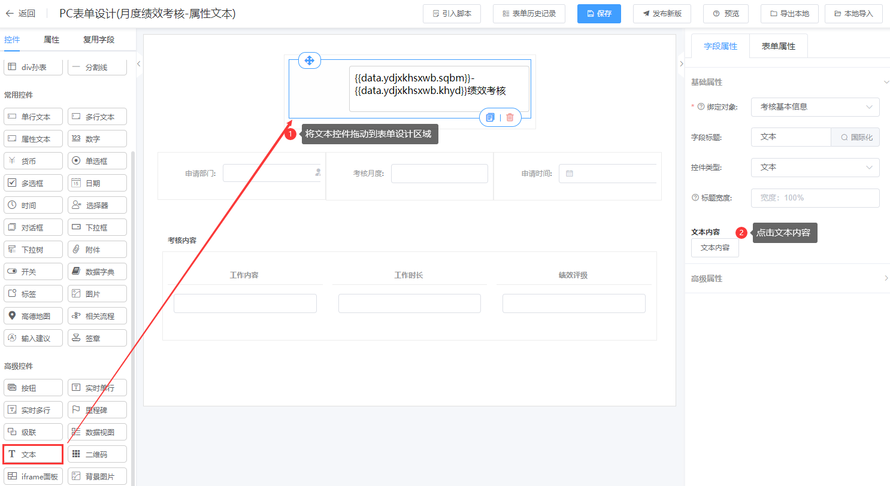Choose the 附件 attachment control

[97, 250]
